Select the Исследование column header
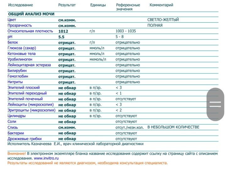226x174 pixels. [x=20, y=5]
